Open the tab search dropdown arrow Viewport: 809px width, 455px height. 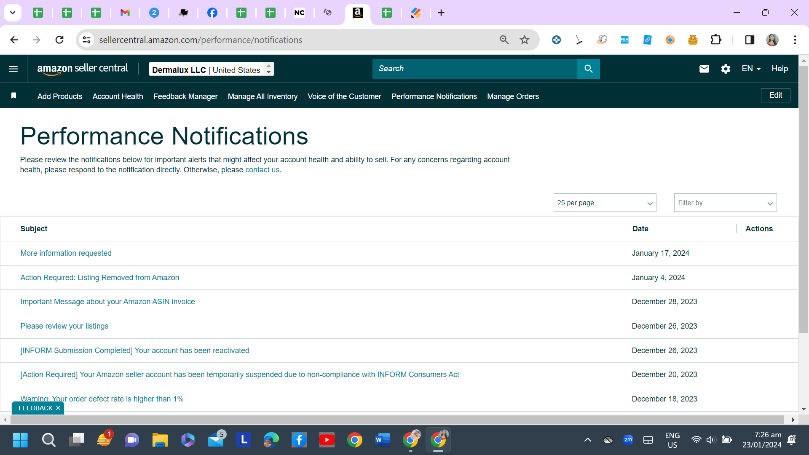[13, 13]
